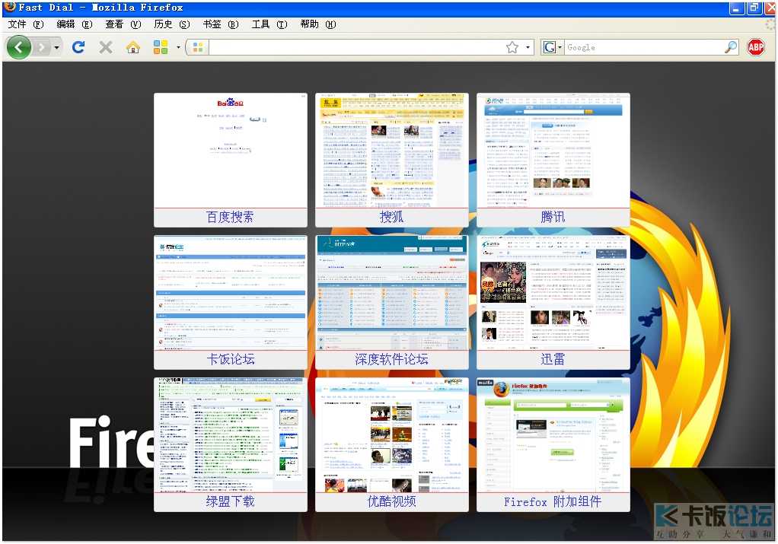Open the 深度软件论坛 speed dial thumbnail

[392, 293]
